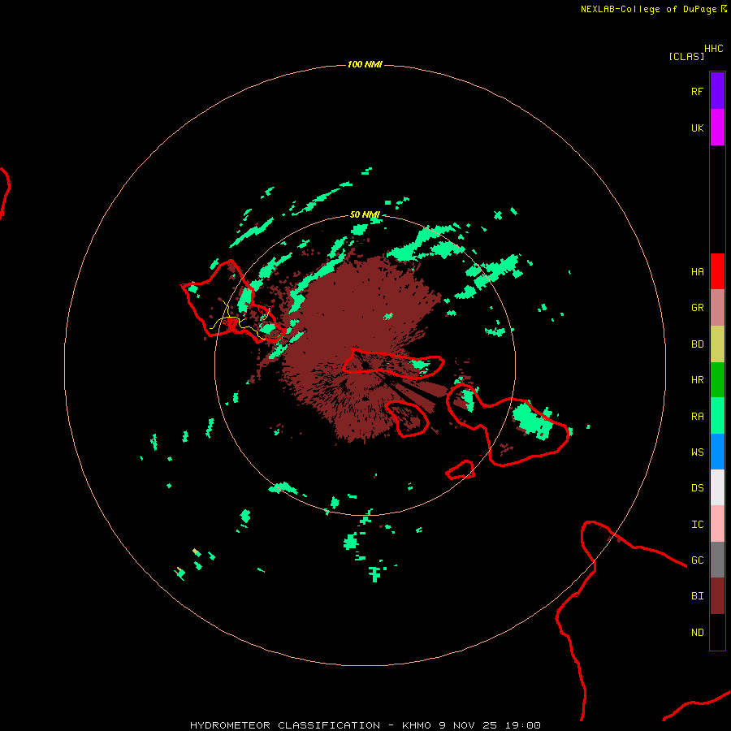Click the HR legend label
The height and width of the screenshot is (731, 731).
697,380
